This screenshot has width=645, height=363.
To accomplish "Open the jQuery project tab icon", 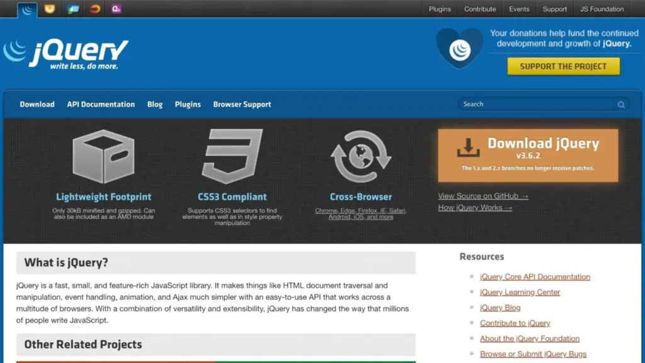I will coord(27,9).
